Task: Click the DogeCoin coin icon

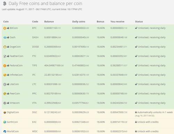Action: [x=5, y=47]
